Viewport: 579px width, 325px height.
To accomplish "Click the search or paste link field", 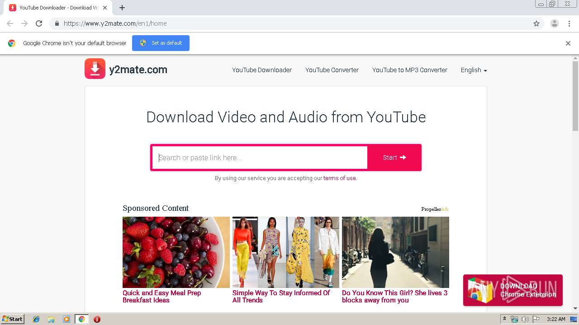I will coord(260,158).
